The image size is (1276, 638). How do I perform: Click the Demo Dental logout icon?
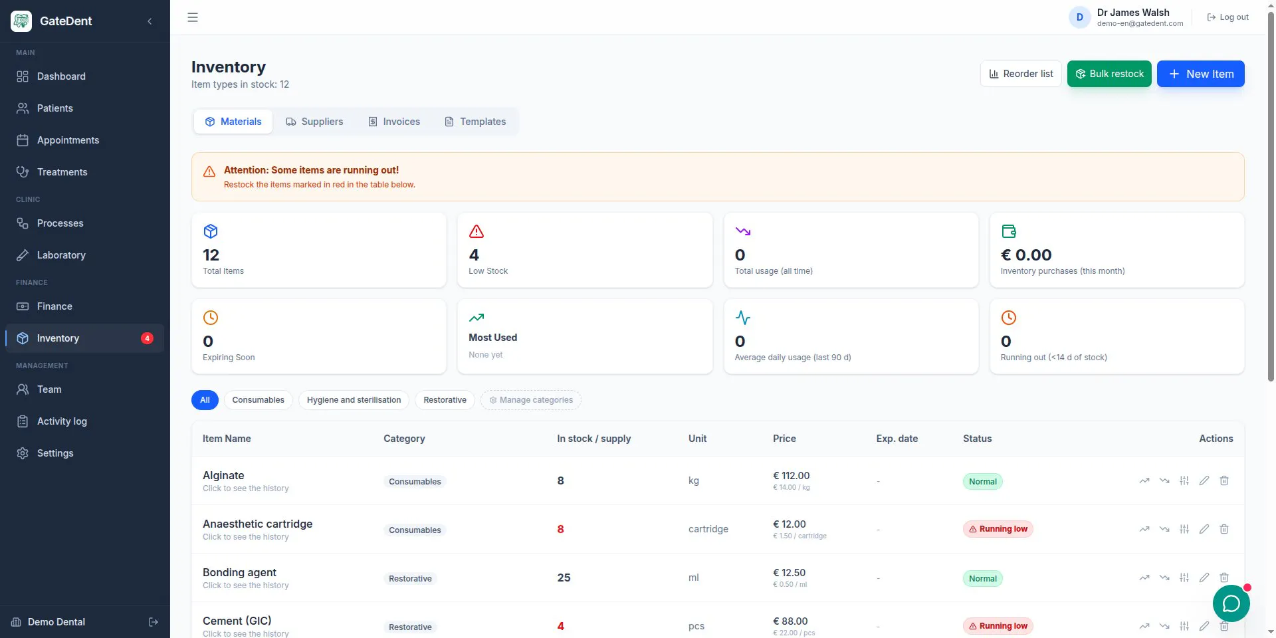154,622
